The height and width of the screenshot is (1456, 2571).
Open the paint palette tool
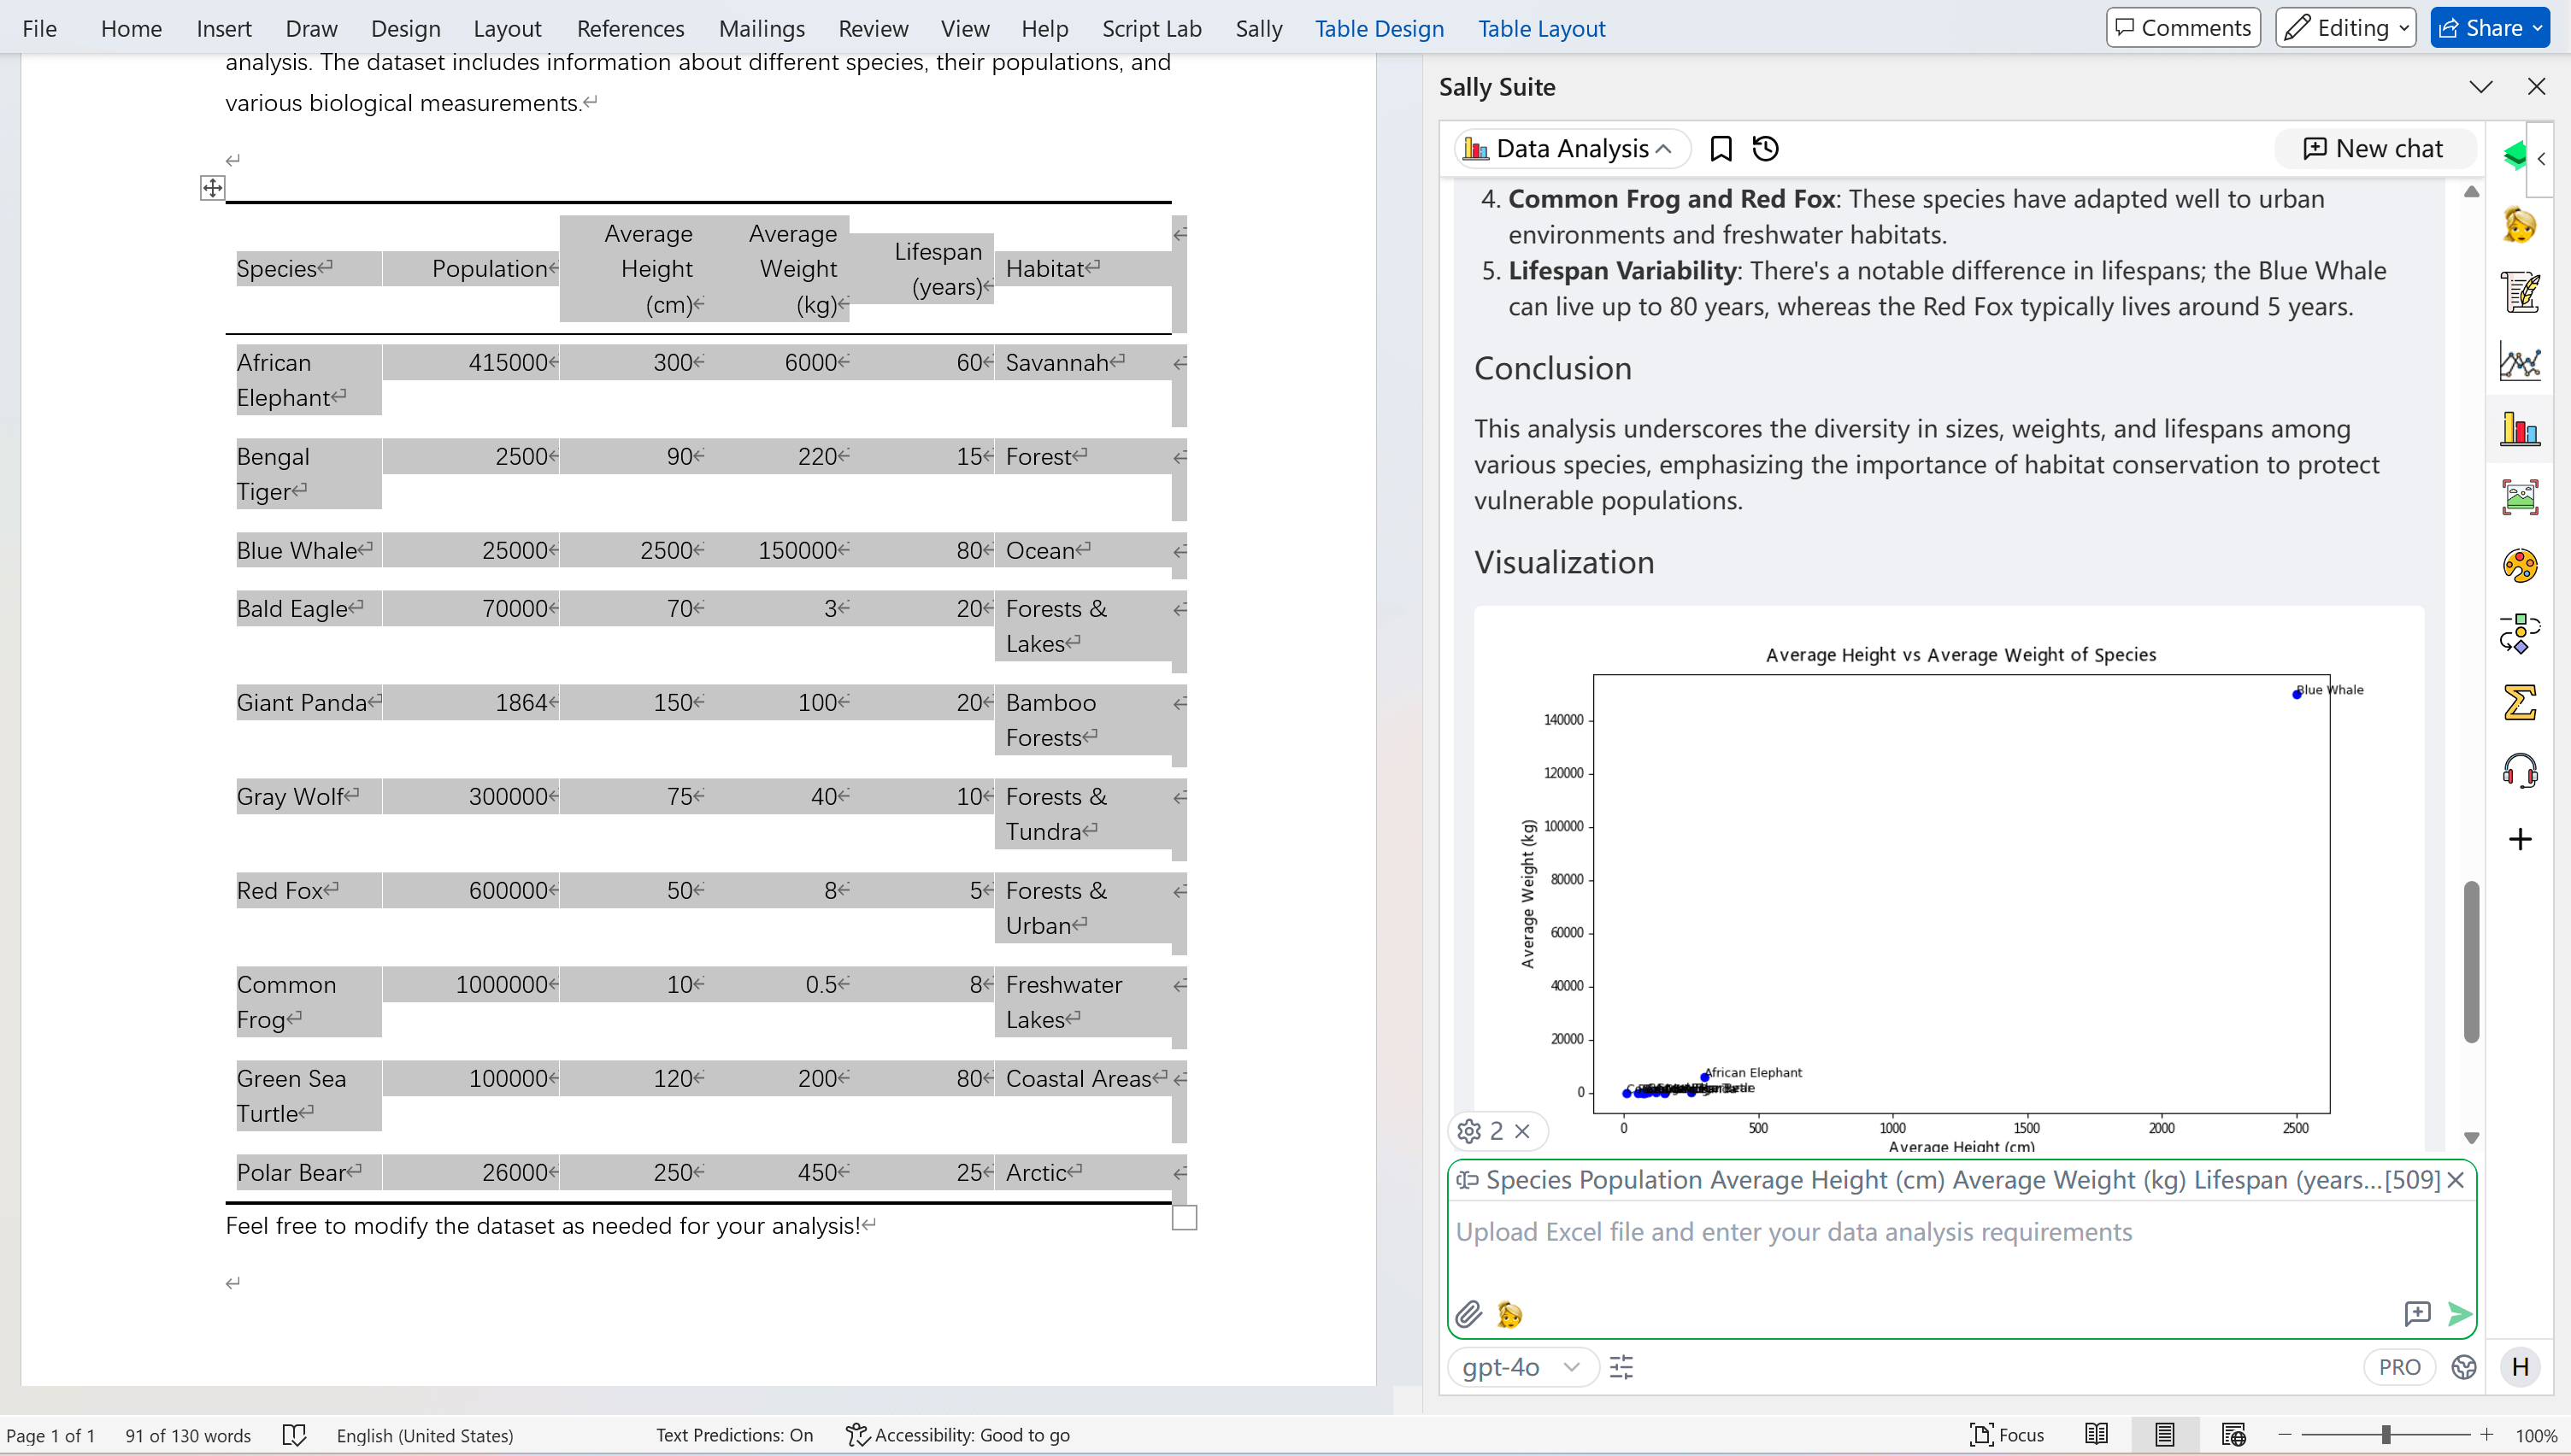click(2519, 566)
